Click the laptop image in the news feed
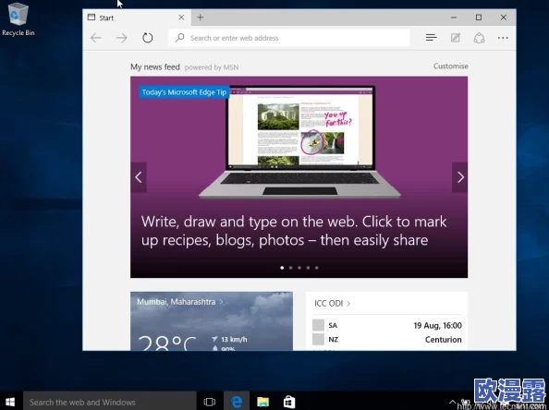The height and width of the screenshot is (410, 549). coord(299,141)
